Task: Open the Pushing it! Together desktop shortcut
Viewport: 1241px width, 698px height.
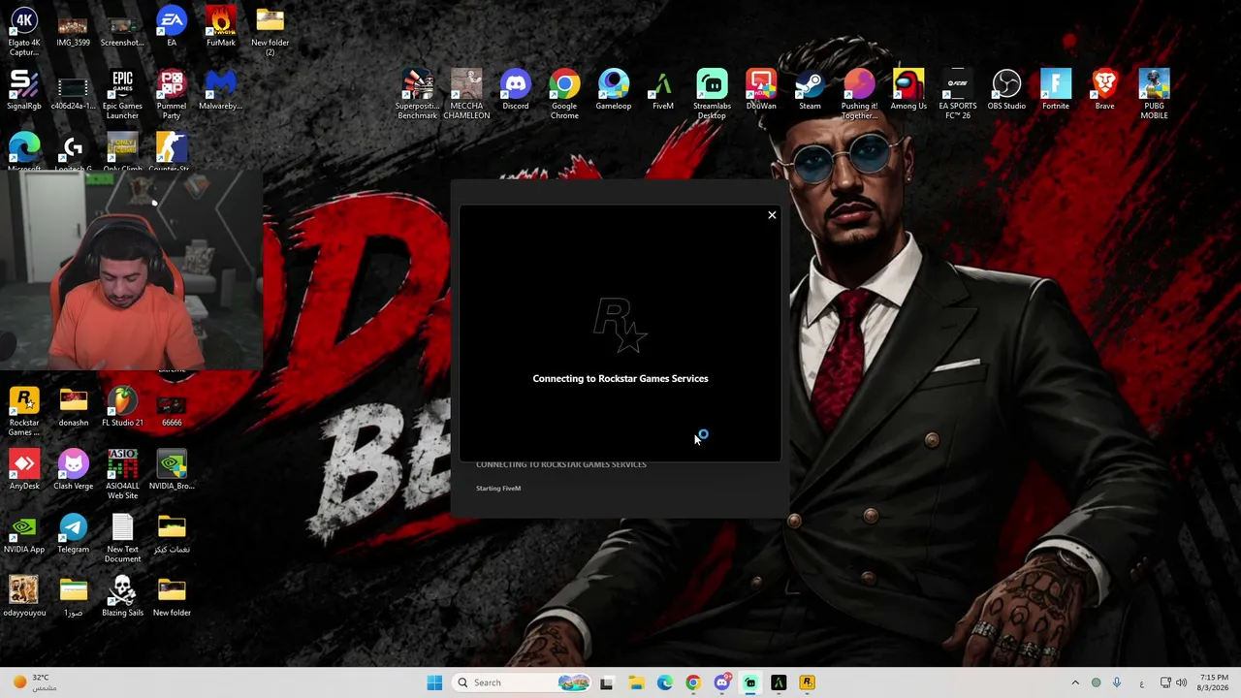Action: click(x=859, y=95)
